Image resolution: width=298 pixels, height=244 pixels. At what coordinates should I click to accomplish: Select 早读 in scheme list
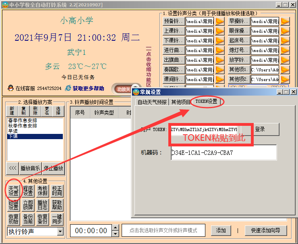35,131
